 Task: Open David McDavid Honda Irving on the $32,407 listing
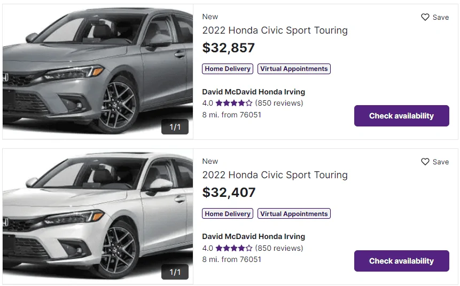tap(253, 236)
